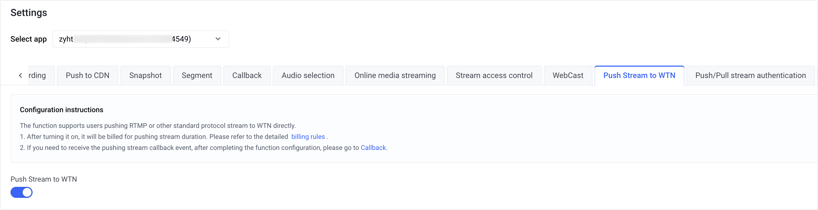Disable the Push Stream to WTN switch
Image resolution: width=818 pixels, height=210 pixels.
pyautogui.click(x=22, y=192)
